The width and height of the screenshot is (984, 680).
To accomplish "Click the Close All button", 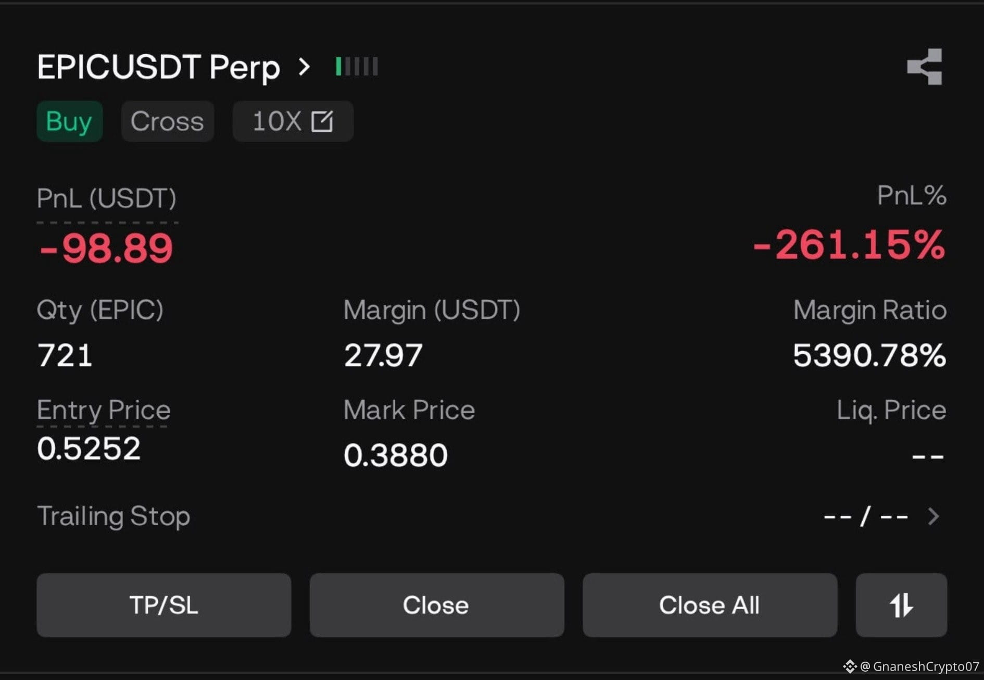I will 710,605.
